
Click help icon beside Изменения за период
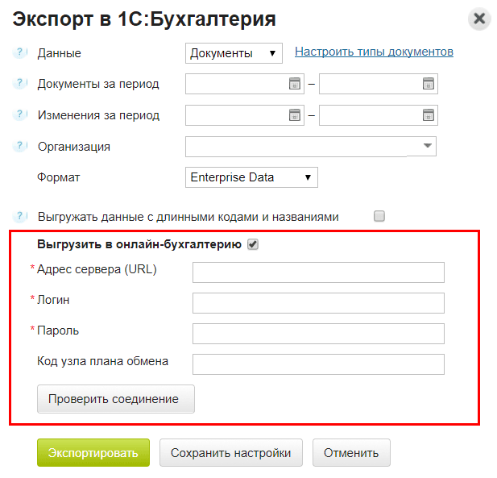20,115
